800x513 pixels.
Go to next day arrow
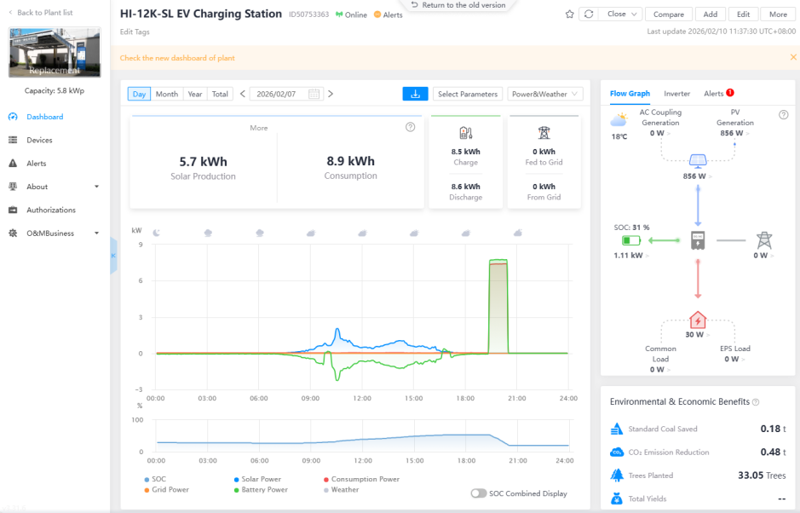[x=331, y=94]
